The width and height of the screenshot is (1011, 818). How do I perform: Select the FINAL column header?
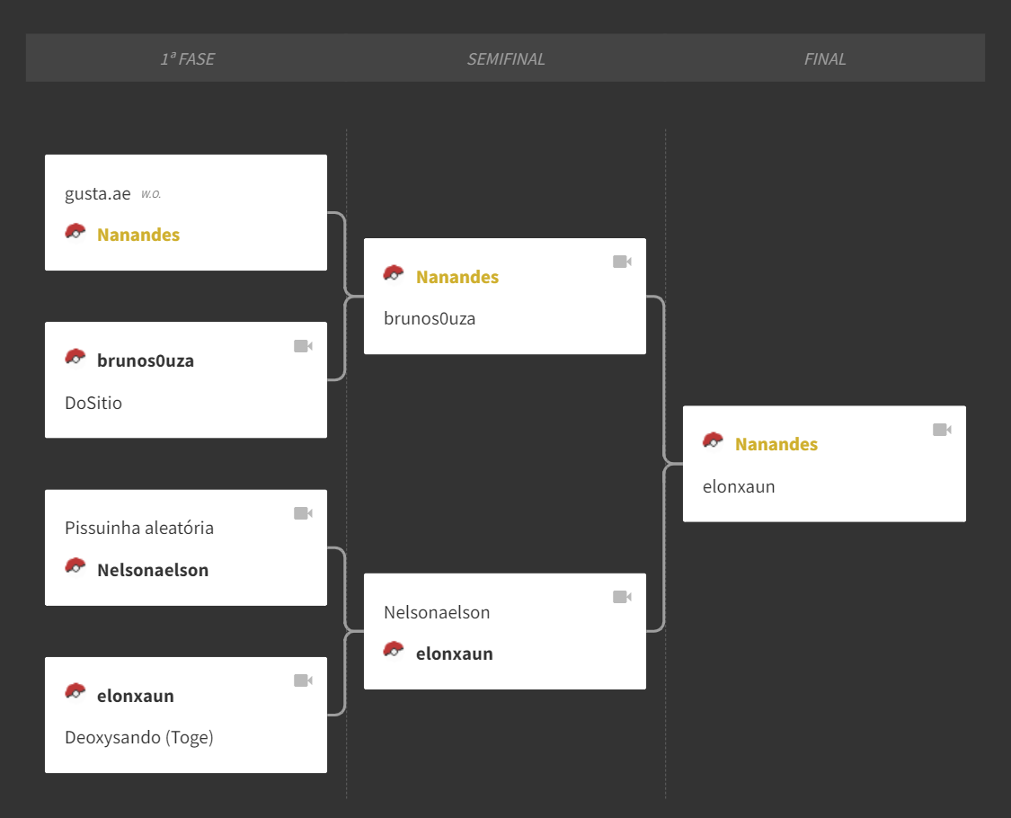[x=825, y=58]
